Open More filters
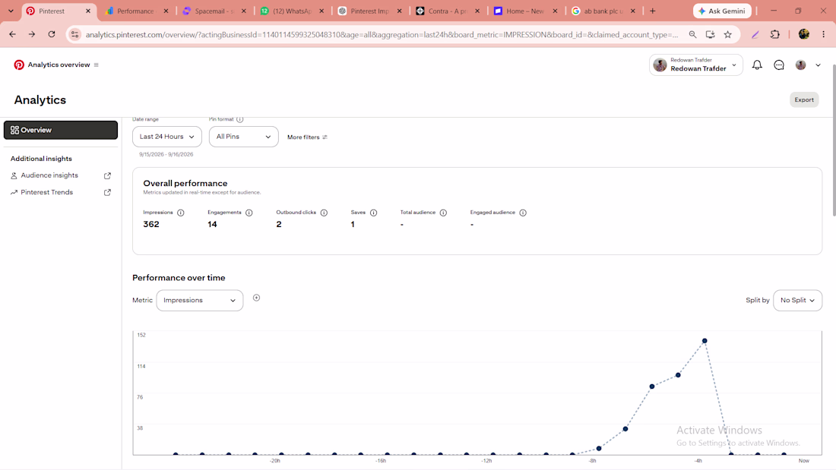This screenshot has height=470, width=836. (x=307, y=137)
